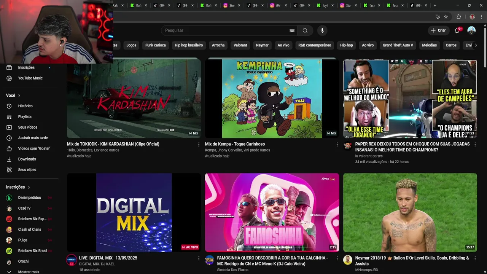Open the YouTube account avatar menu
Screen dimensions: 487x274
(x=471, y=30)
